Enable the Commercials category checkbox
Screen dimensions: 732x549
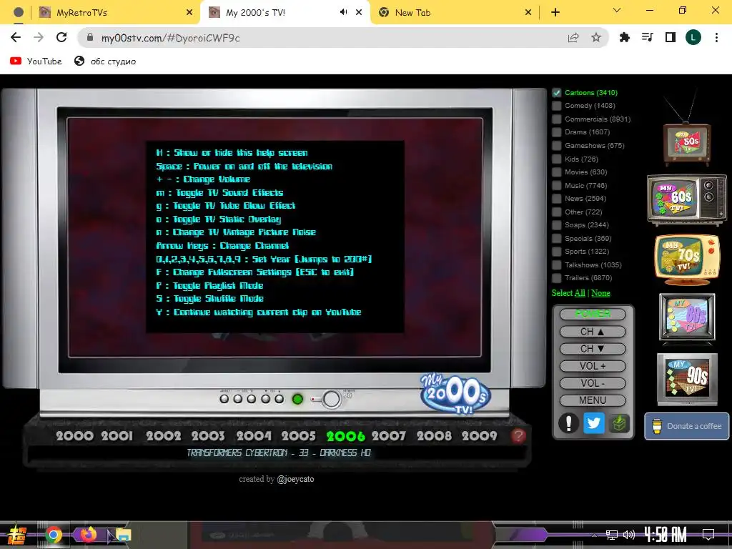click(x=556, y=119)
